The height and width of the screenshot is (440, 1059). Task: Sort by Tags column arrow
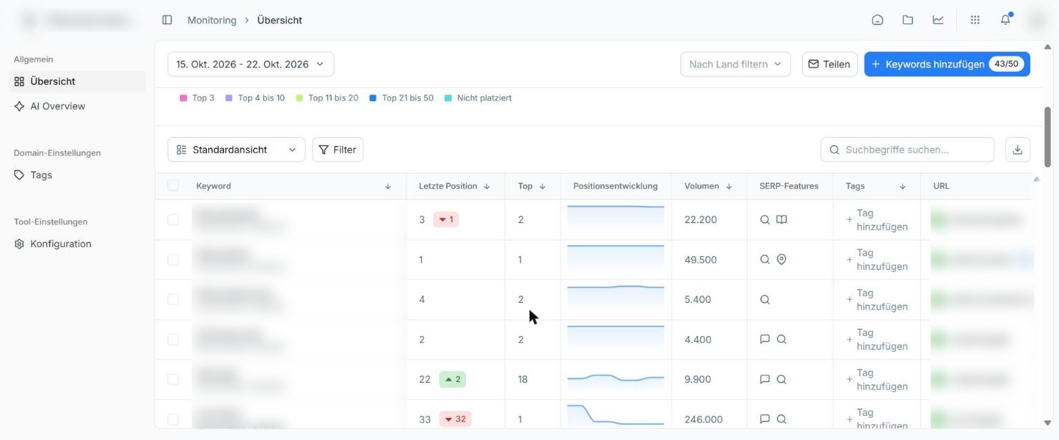(902, 187)
